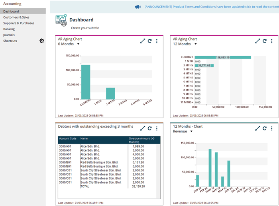Refresh the 12 Months AR Aging Chart
279x206 pixels.
(x=265, y=41)
